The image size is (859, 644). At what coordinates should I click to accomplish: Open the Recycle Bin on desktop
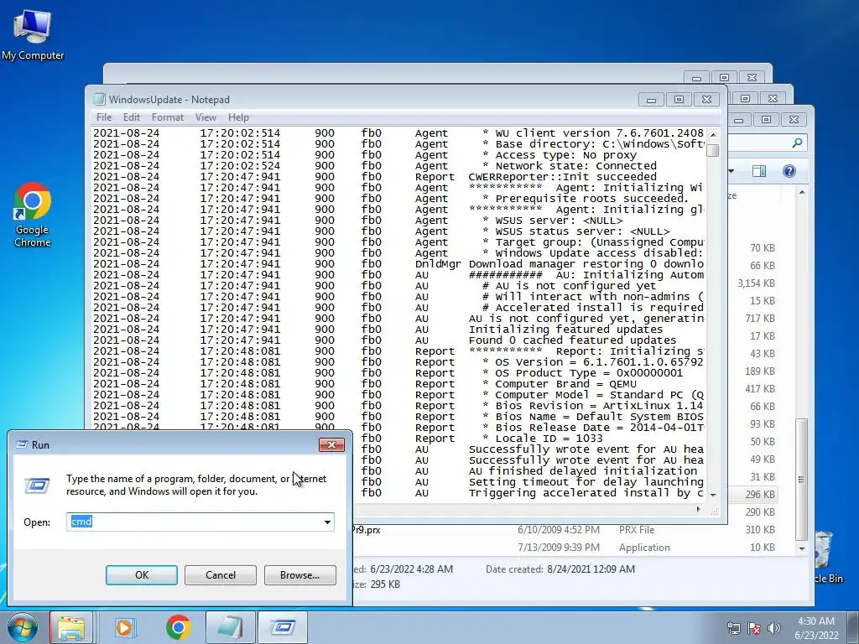click(825, 557)
